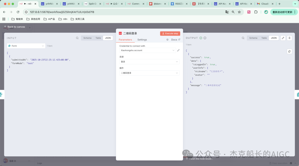Open node settings gear icon beside Docs

pyautogui.click(x=167, y=40)
